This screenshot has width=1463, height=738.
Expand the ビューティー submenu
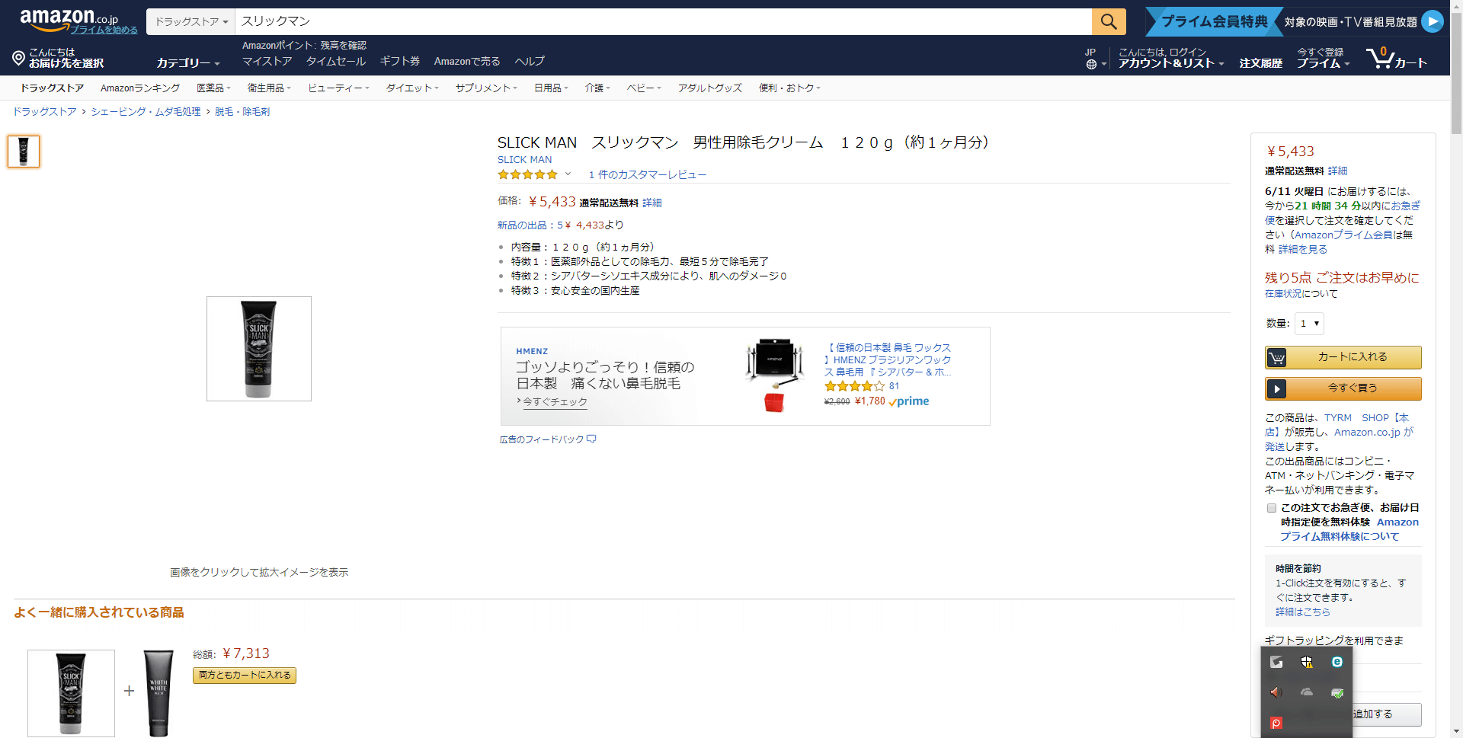click(x=338, y=88)
